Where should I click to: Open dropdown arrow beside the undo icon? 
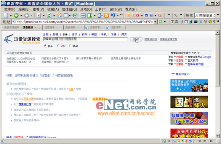[118, 15]
